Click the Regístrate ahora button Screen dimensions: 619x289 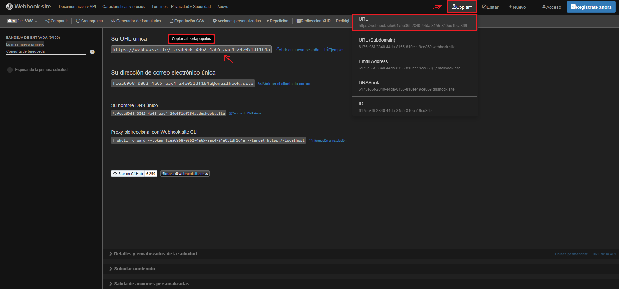[x=591, y=7]
